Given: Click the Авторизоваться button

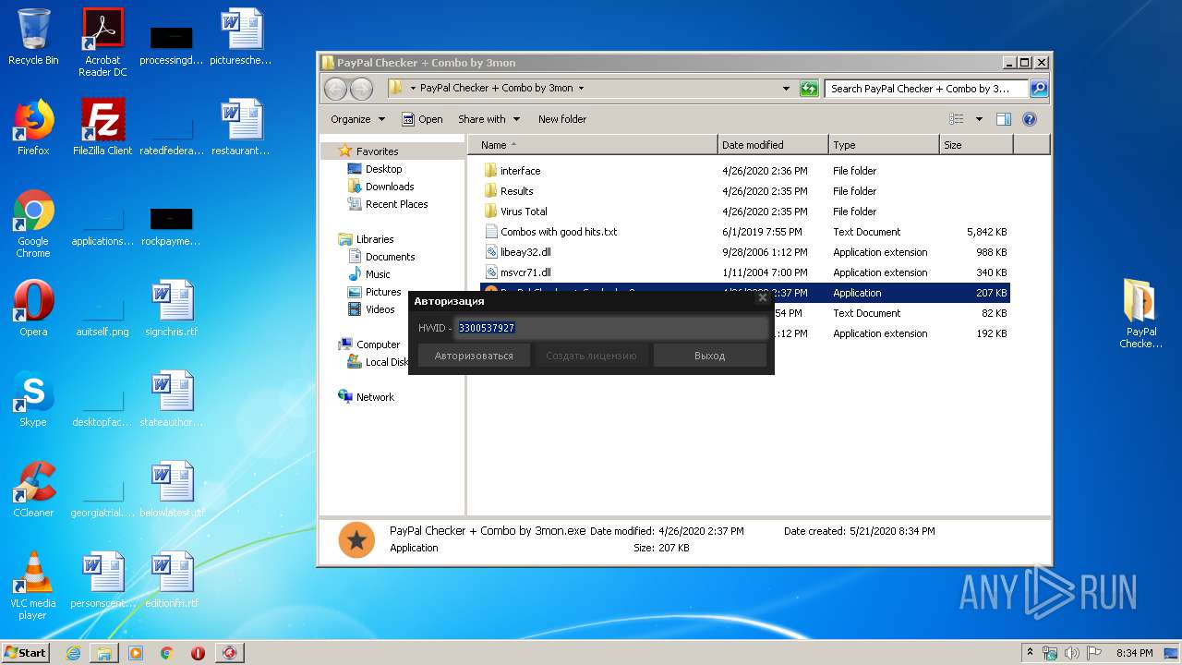Looking at the screenshot, I should click(474, 356).
